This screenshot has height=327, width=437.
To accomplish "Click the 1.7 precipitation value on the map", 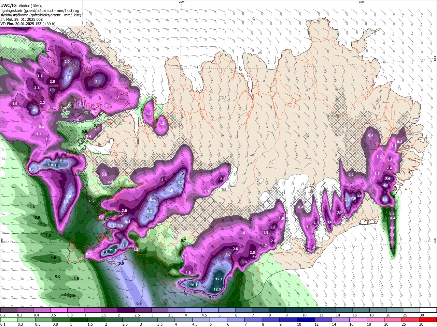I will (x=264, y=246).
